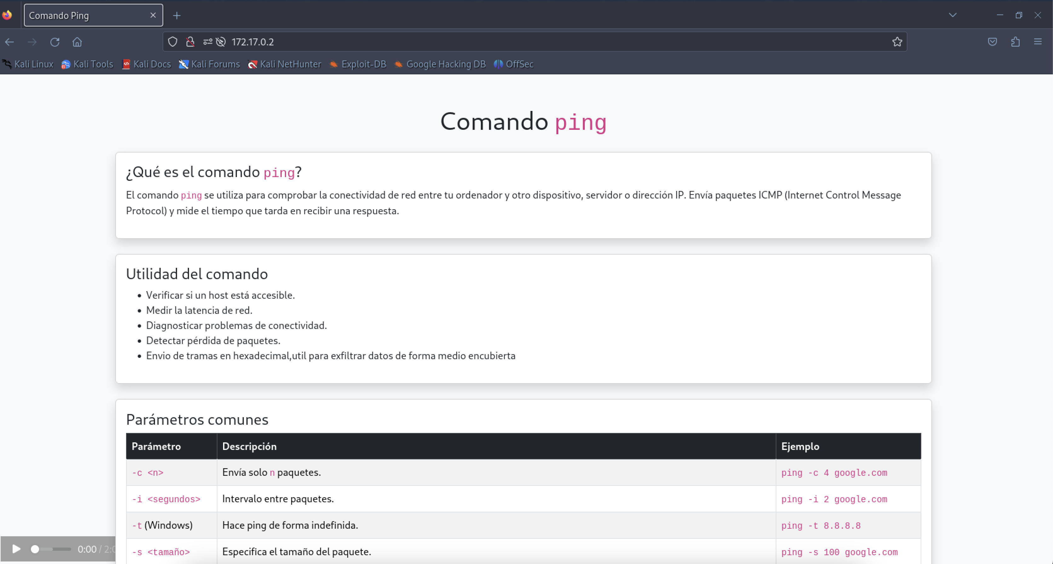This screenshot has width=1053, height=564.
Task: Open the Kali Tools bookmark
Action: click(87, 64)
